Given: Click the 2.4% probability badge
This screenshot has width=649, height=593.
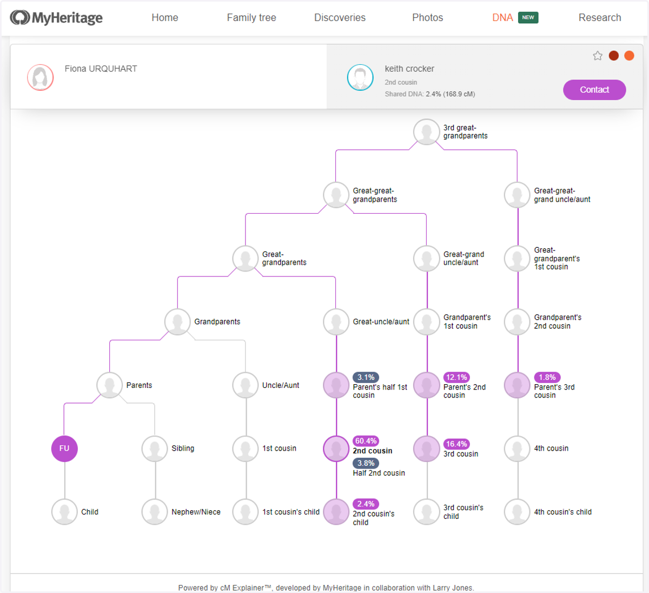Looking at the screenshot, I should [366, 504].
